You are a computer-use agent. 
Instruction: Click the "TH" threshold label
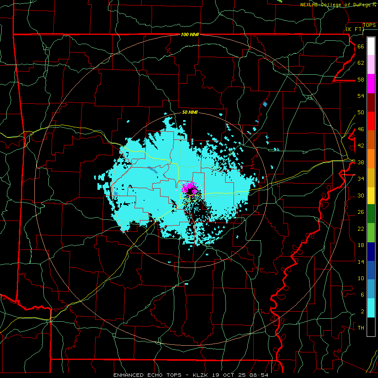pyautogui.click(x=361, y=328)
